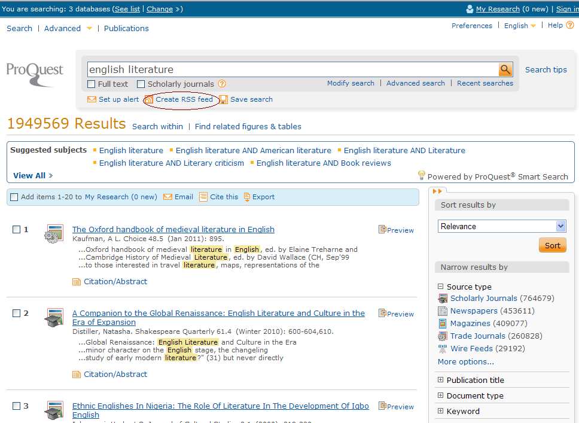Click the Help question mark icon
Image resolution: width=579 pixels, height=423 pixels.
point(570,25)
